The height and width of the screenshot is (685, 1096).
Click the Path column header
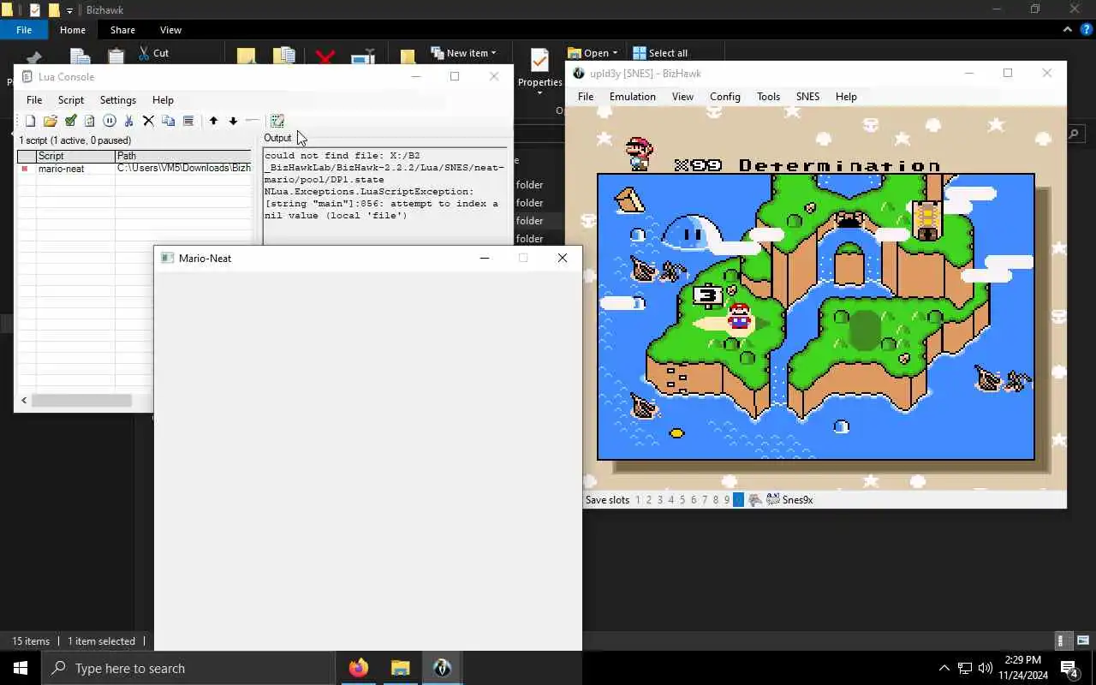tap(183, 156)
